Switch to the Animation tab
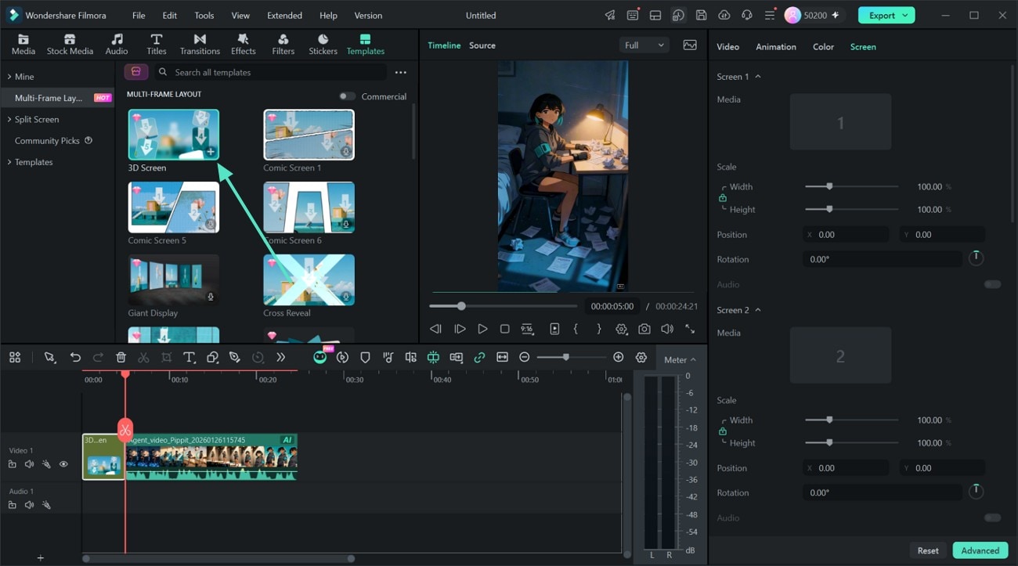 [x=775, y=47]
